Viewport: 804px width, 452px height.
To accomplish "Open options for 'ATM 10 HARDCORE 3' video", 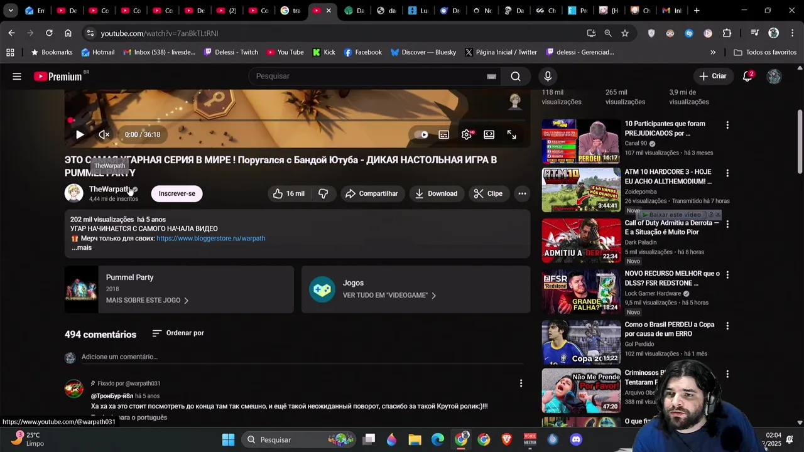I will coord(727,173).
